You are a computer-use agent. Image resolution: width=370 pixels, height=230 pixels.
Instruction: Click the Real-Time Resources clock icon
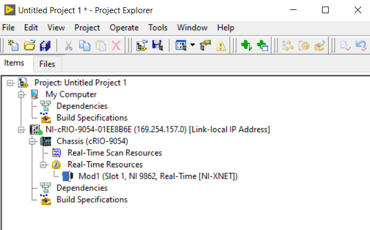(x=56, y=165)
